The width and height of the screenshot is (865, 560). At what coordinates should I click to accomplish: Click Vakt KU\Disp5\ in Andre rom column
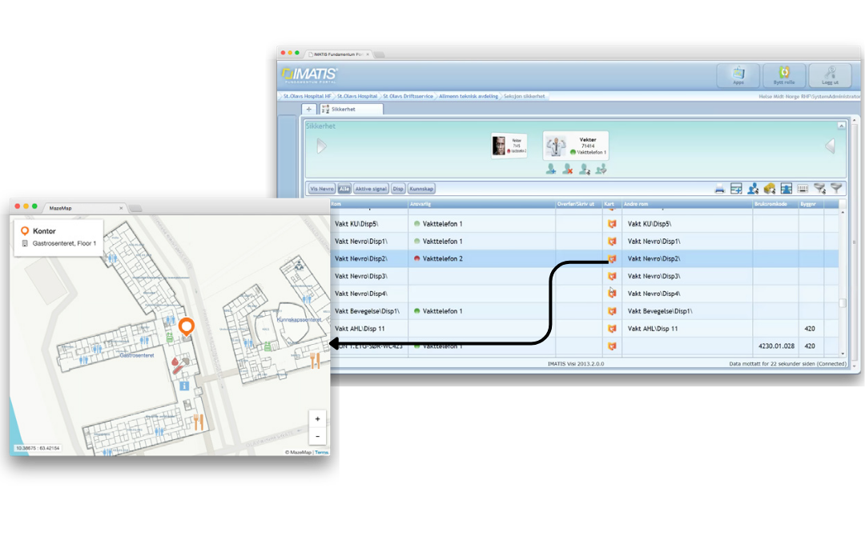pyautogui.click(x=650, y=224)
